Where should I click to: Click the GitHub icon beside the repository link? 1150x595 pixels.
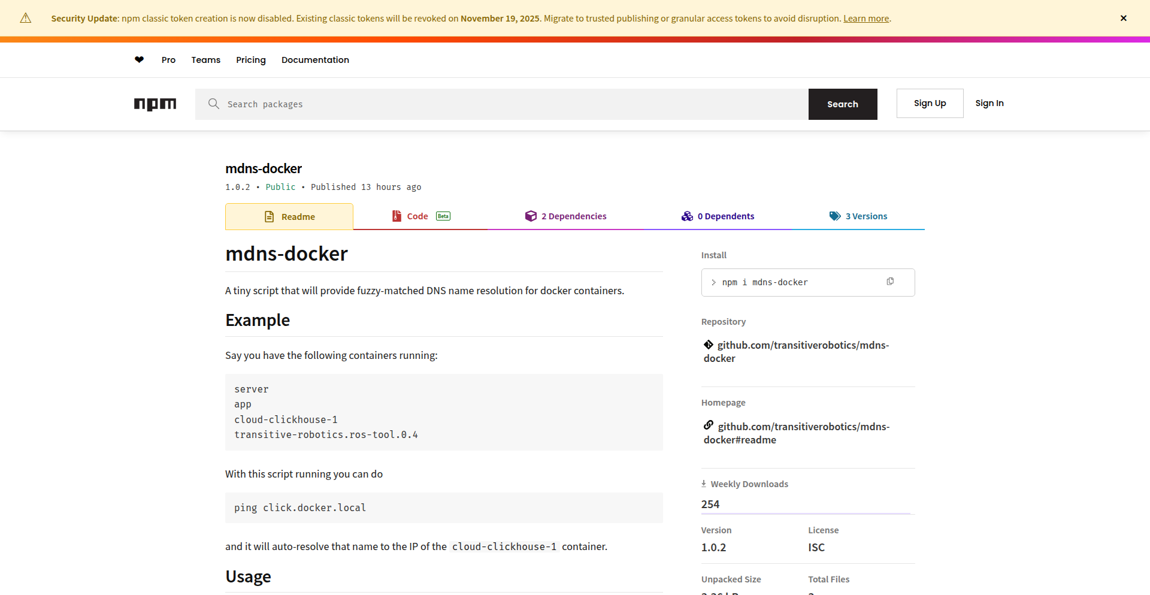[708, 345]
